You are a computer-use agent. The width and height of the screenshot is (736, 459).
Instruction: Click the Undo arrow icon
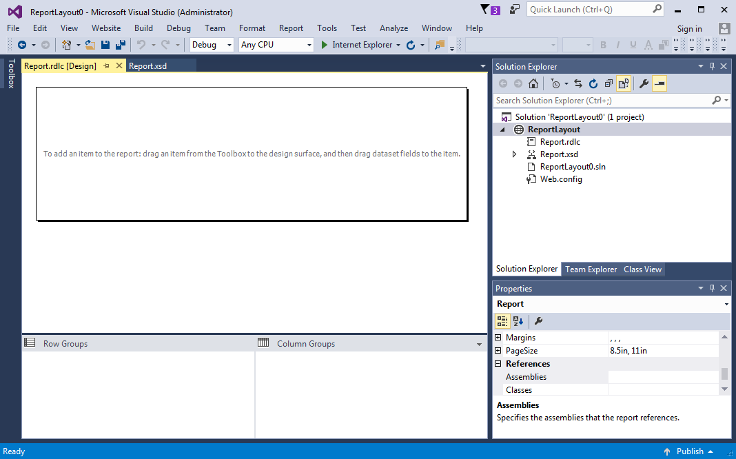[x=141, y=45]
